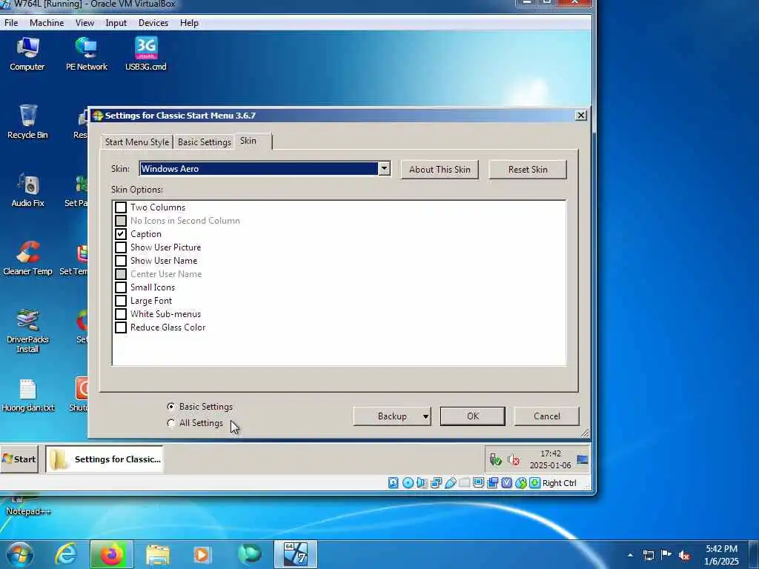This screenshot has width=759, height=569.
Task: Click host tray Action Center flag icon
Action: (666, 555)
